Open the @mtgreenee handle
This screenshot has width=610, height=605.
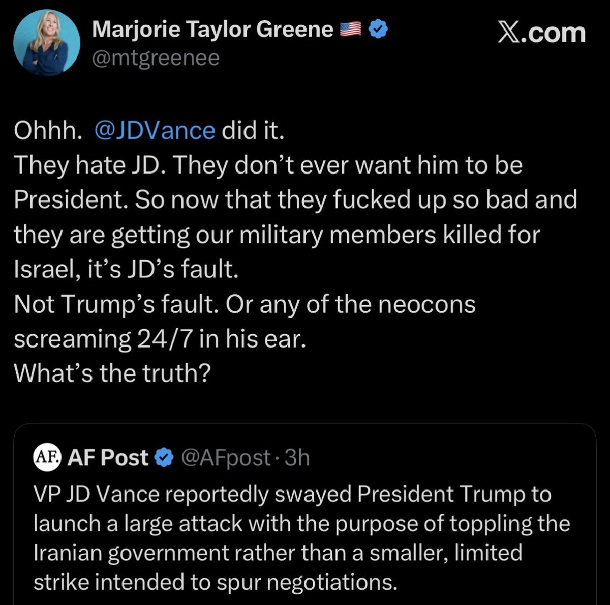[x=156, y=59]
